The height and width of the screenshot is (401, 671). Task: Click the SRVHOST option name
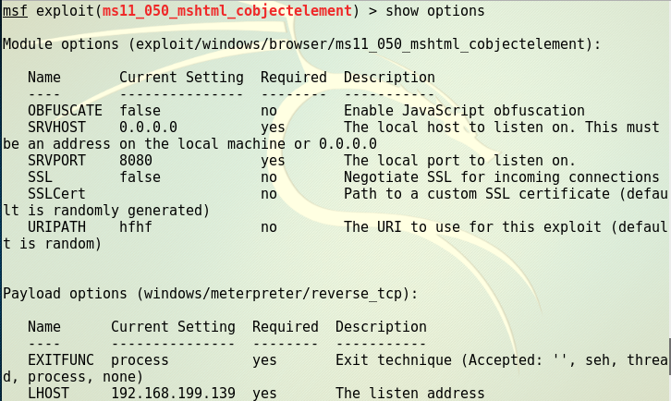(x=57, y=128)
